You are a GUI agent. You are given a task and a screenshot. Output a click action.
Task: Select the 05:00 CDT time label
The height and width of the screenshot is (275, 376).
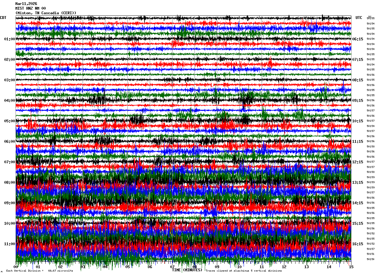tap(10, 121)
